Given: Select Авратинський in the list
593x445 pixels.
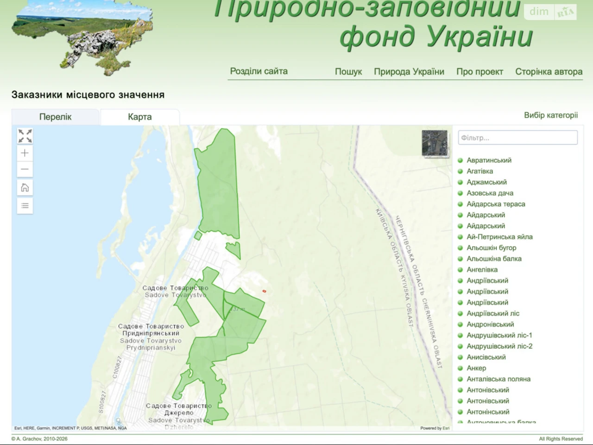Looking at the screenshot, I should [x=489, y=160].
